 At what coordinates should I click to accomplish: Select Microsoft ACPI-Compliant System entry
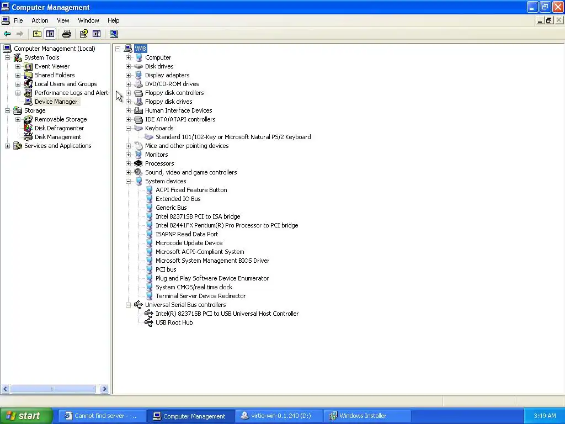tap(200, 252)
